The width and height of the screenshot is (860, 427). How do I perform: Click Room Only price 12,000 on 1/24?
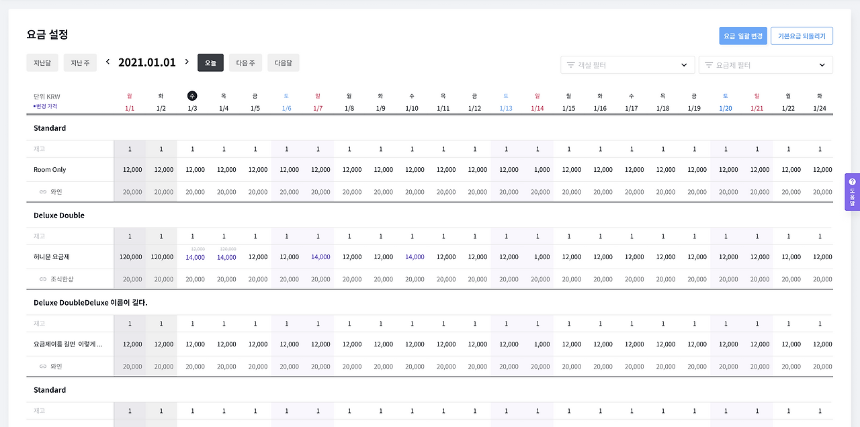pyautogui.click(x=822, y=170)
